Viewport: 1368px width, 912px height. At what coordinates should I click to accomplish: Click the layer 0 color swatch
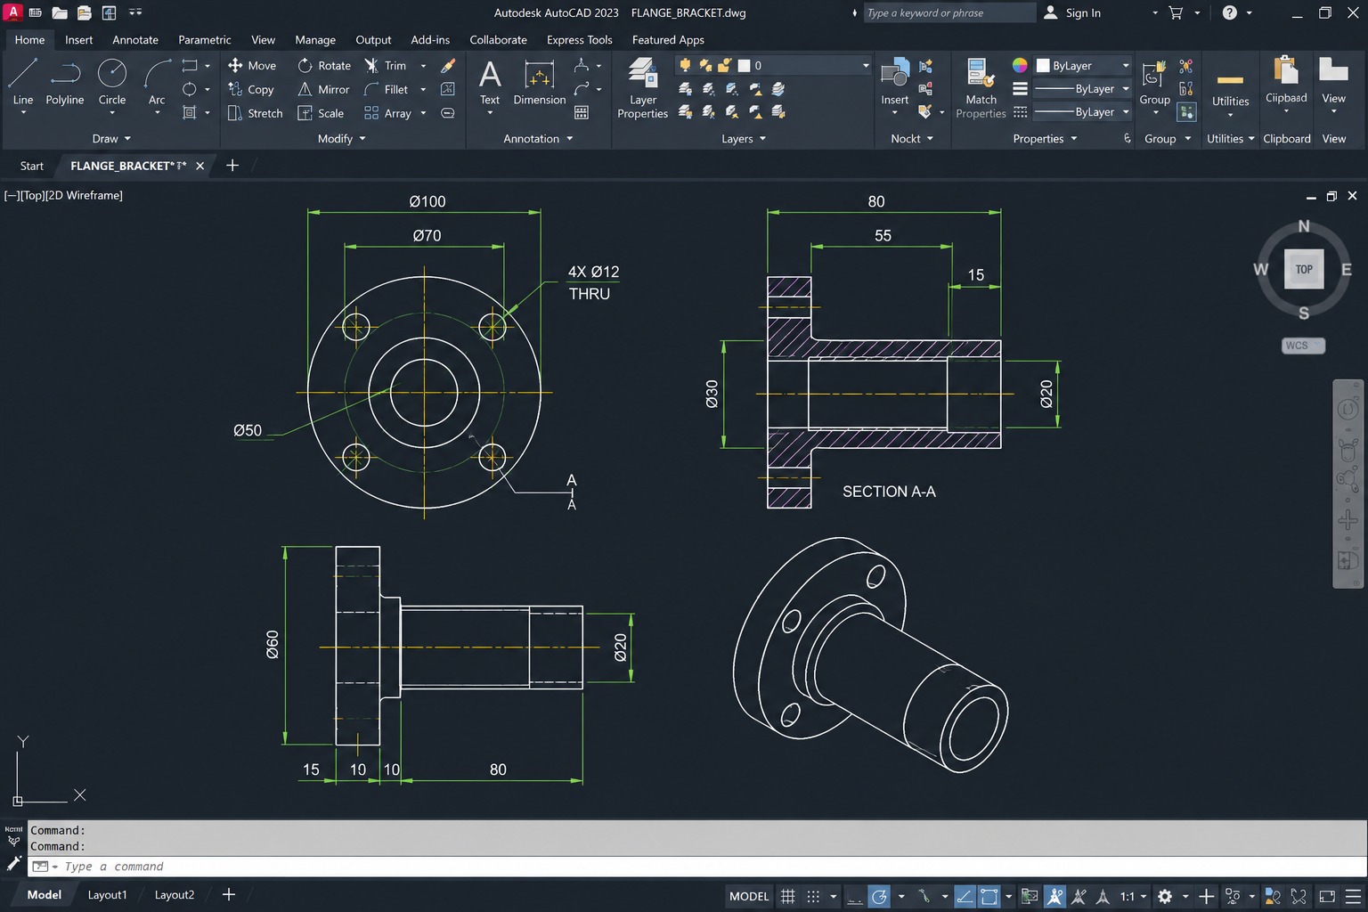(744, 66)
